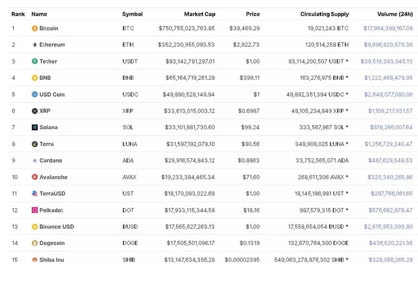Click the Rank column header
The width and height of the screenshot is (418, 284).
pos(18,14)
